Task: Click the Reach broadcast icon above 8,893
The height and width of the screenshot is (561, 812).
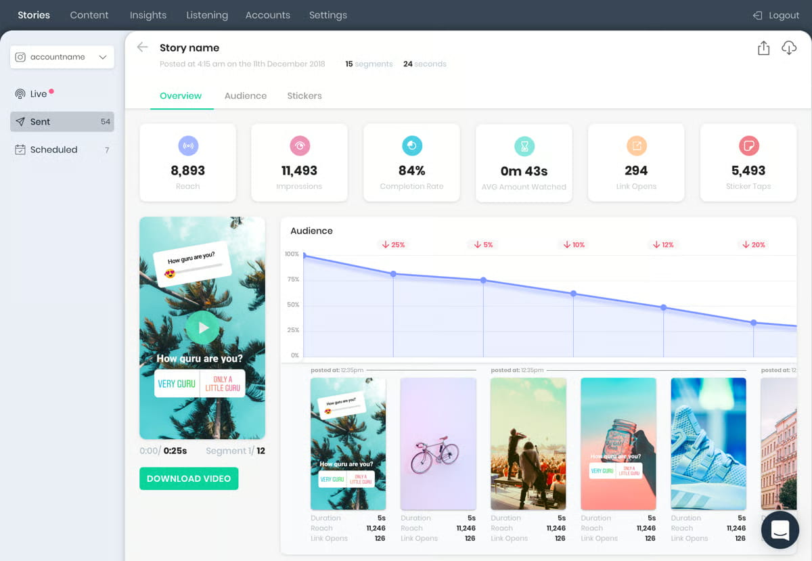Action: (x=187, y=145)
